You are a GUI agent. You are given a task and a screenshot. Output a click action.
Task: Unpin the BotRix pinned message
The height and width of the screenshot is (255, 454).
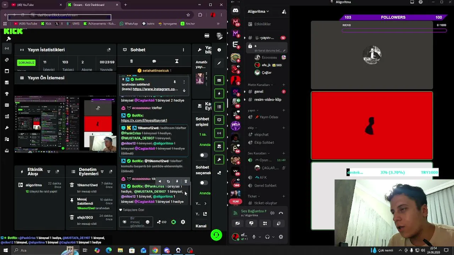(x=175, y=82)
